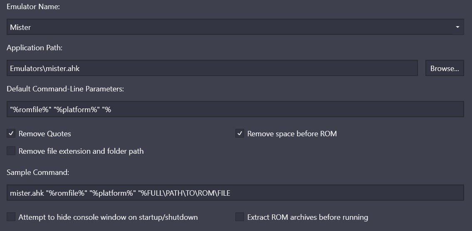This screenshot has height=231, width=472.
Task: Click the Browse... button
Action: click(444, 68)
